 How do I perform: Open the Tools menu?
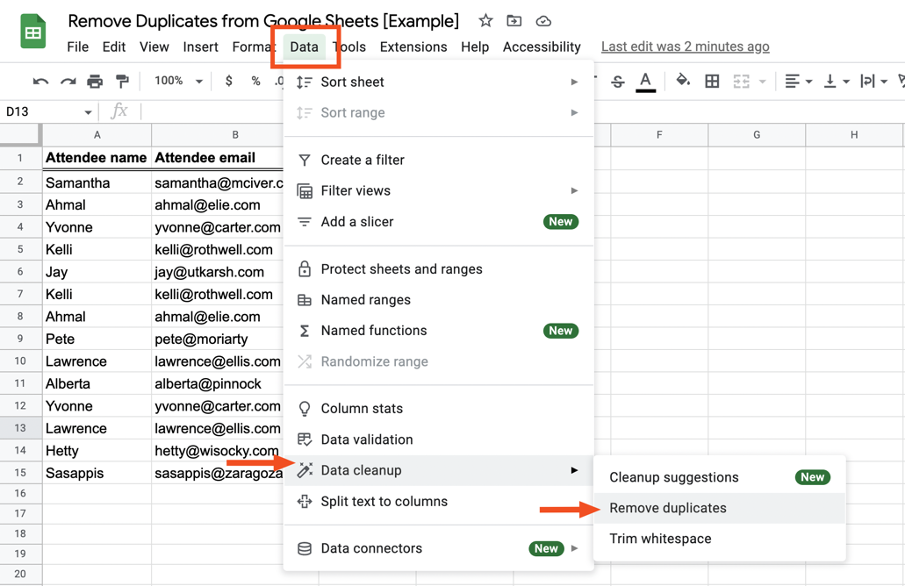(x=349, y=46)
